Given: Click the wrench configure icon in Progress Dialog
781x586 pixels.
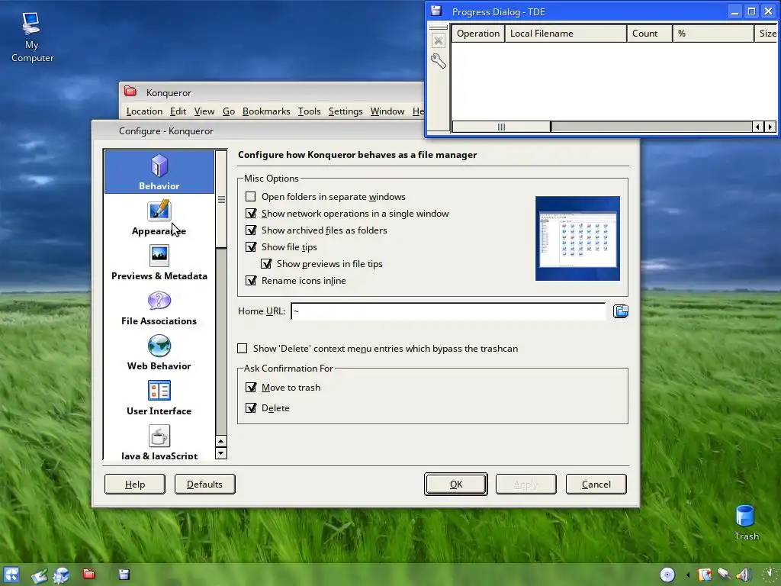Looking at the screenshot, I should pos(439,61).
